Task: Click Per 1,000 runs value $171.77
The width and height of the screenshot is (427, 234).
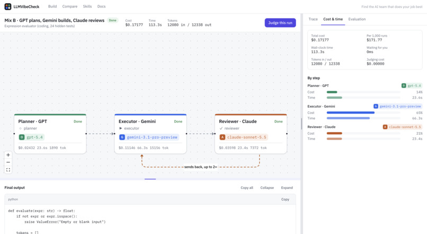Action: (x=374, y=40)
